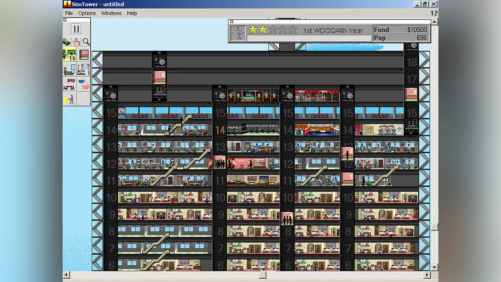Open the Windows menu
Viewport: 501px width, 282px height.
tap(111, 13)
